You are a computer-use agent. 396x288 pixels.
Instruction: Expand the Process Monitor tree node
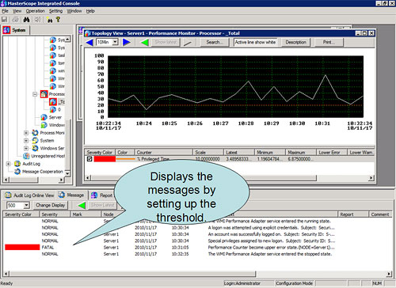click(26, 133)
